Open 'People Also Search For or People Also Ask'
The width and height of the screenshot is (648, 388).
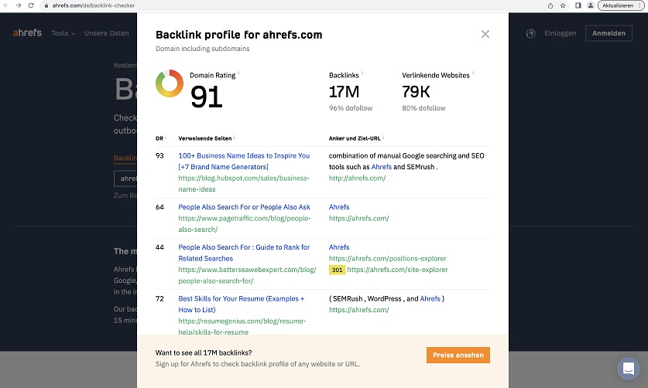pos(244,207)
